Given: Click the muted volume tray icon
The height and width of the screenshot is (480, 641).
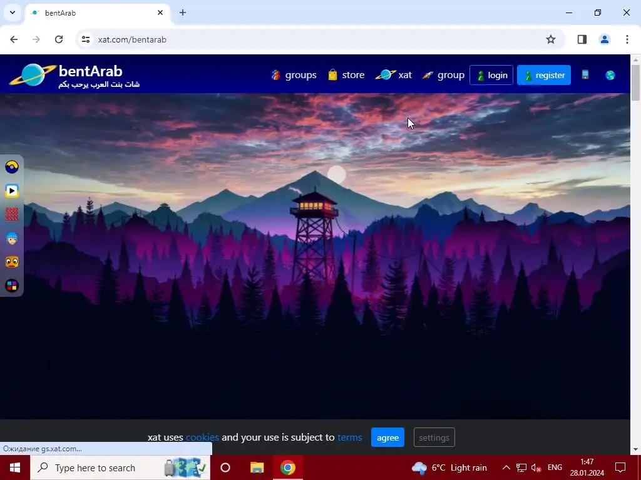Looking at the screenshot, I should click(x=536, y=467).
